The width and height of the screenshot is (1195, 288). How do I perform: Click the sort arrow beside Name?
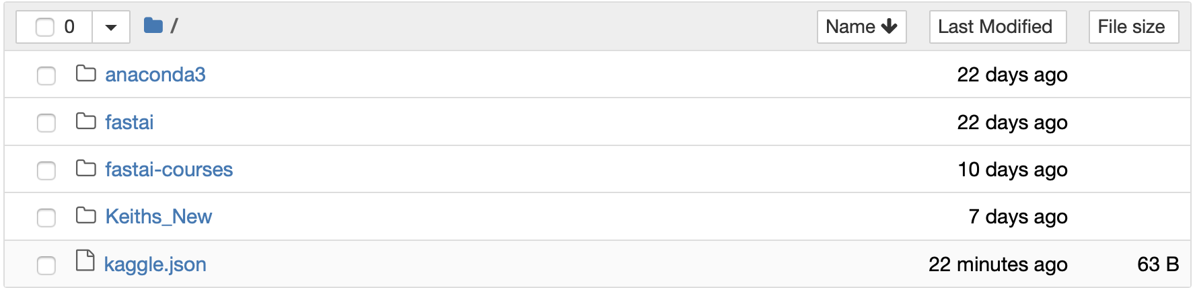coord(890,26)
